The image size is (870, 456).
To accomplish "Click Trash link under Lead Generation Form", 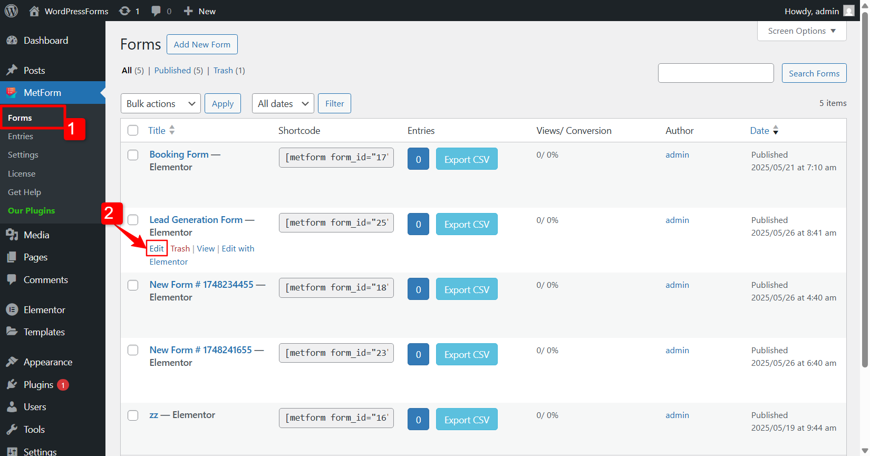I will 180,248.
